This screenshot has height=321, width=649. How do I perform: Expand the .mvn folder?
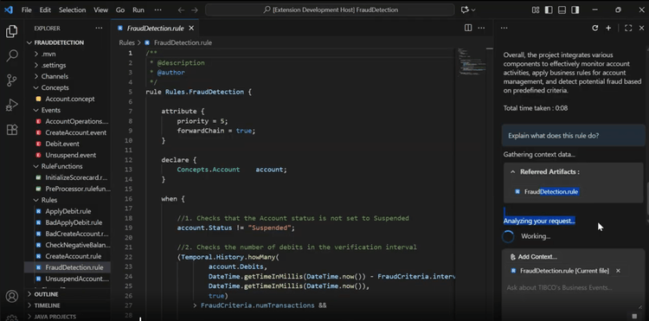pyautogui.click(x=36, y=54)
